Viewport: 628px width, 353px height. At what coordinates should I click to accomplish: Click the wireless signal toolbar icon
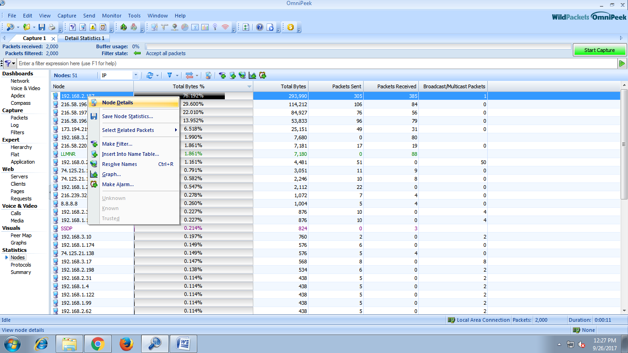tap(225, 27)
